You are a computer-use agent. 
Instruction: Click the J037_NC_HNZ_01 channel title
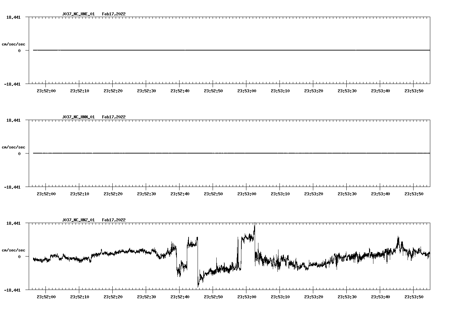(78, 220)
